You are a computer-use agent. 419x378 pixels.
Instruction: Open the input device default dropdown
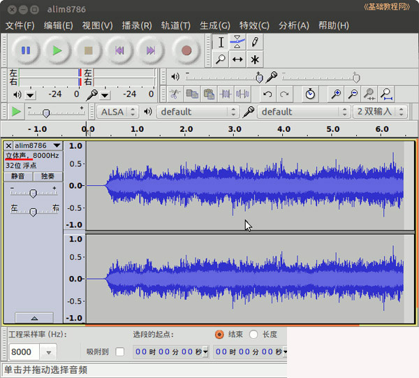[x=304, y=112]
